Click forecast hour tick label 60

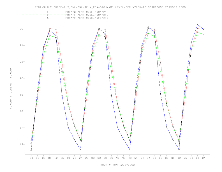pos(154,158)
